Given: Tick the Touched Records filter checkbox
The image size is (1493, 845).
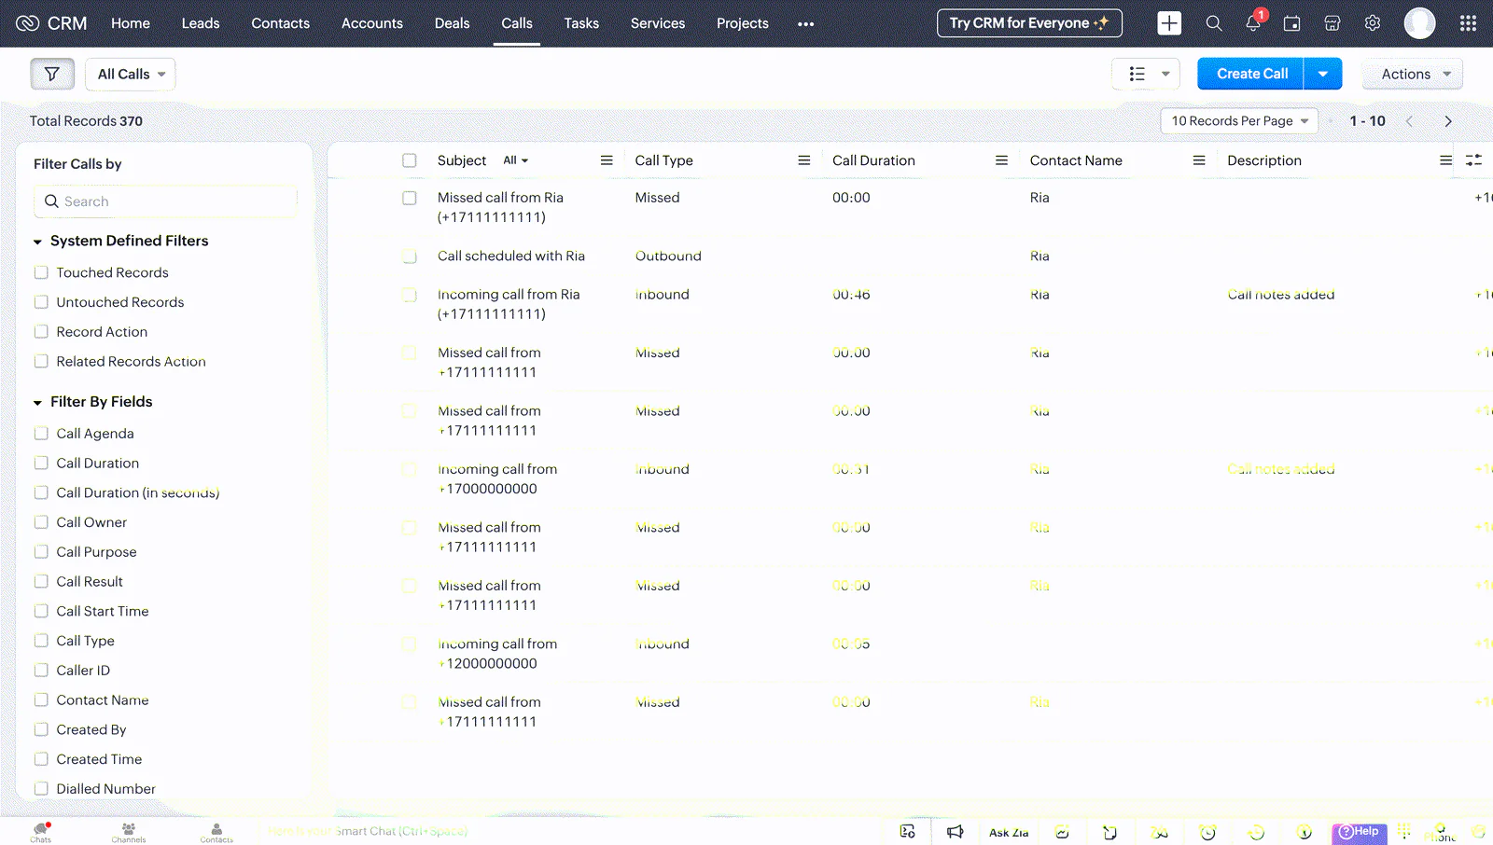Looking at the screenshot, I should 41,272.
